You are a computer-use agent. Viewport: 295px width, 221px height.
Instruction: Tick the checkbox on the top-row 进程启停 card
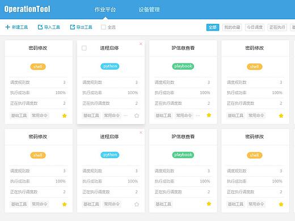(x=84, y=48)
